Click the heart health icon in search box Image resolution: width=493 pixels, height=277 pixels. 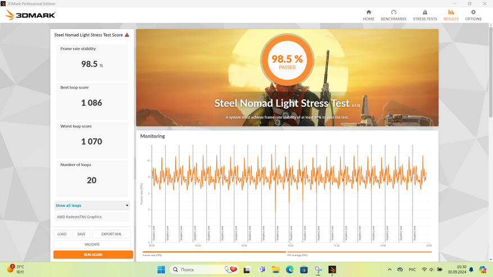click(x=231, y=270)
